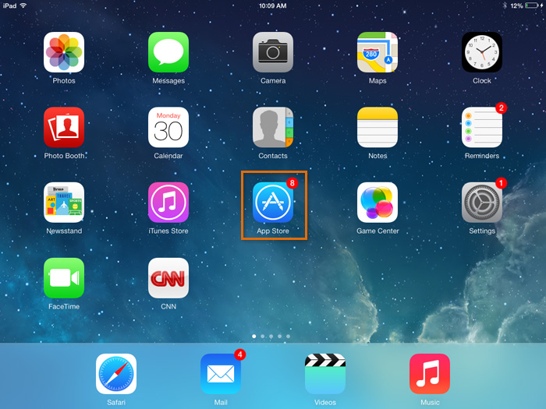Open the Newsstand folder
This screenshot has width=546, height=409.
[64, 203]
